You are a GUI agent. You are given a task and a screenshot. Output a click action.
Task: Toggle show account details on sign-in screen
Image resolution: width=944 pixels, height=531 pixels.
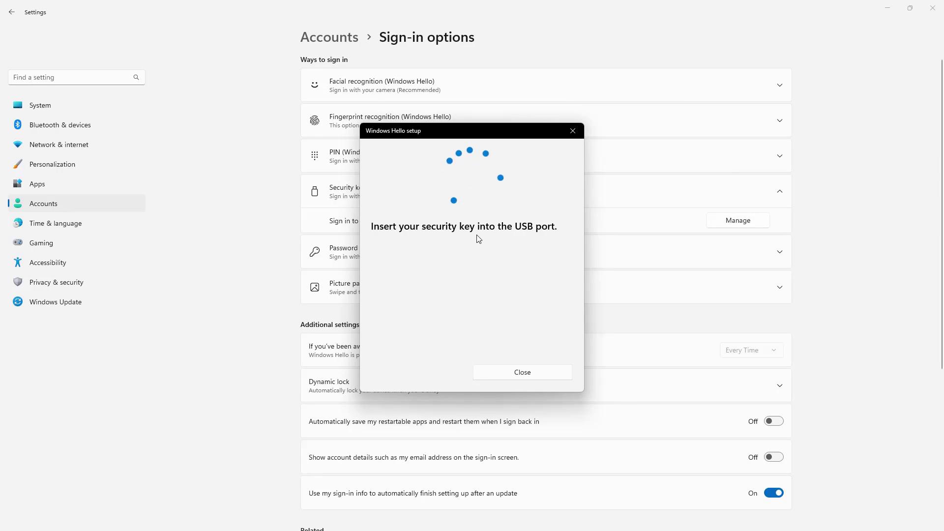click(773, 457)
